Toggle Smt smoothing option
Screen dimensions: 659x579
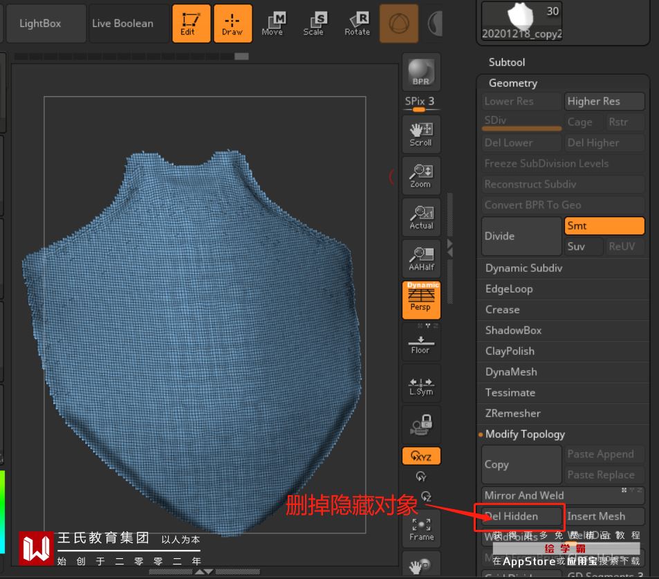pos(604,226)
